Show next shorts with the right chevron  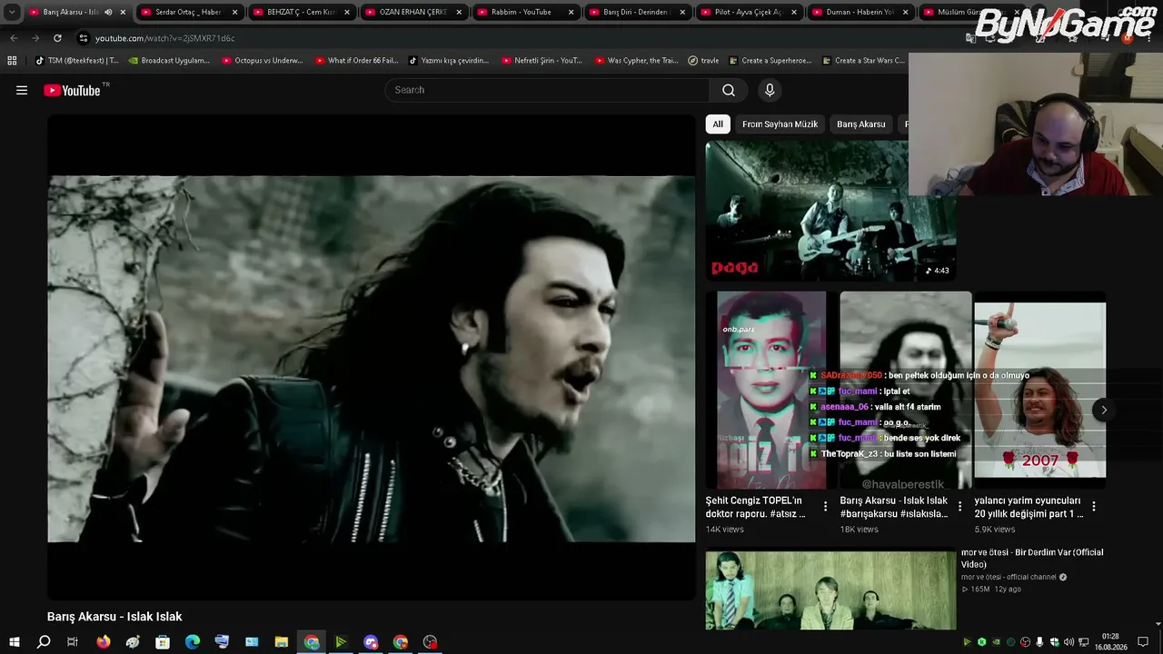tap(1104, 410)
